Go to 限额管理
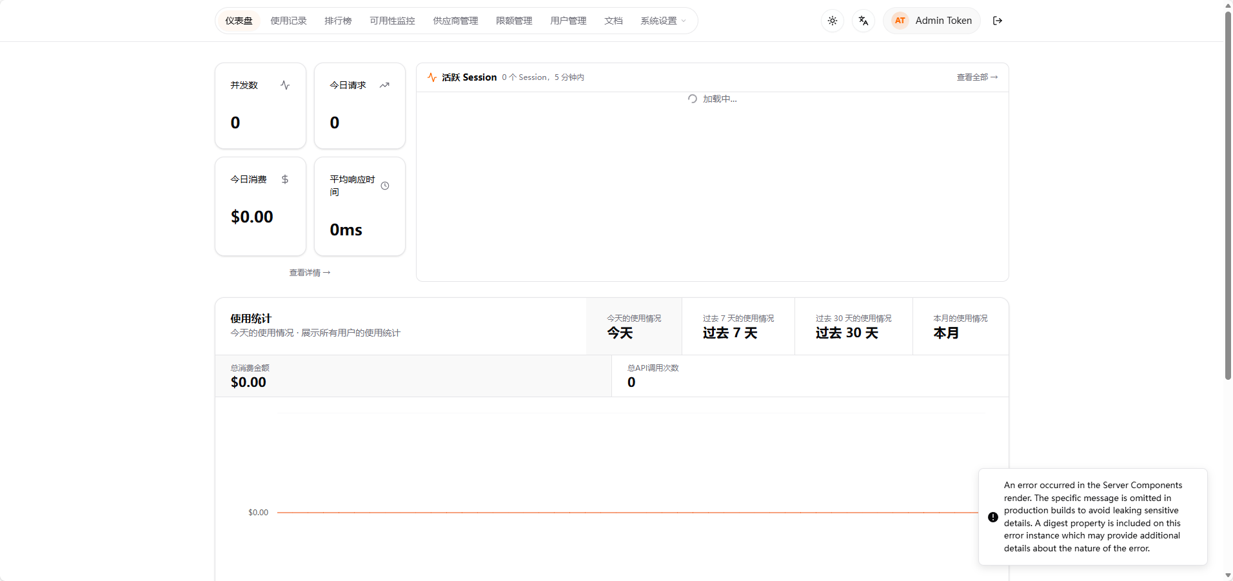The height and width of the screenshot is (581, 1233). pos(514,21)
